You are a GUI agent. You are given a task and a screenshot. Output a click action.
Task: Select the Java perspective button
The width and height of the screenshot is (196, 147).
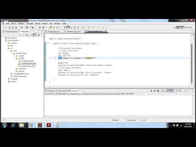180,27
